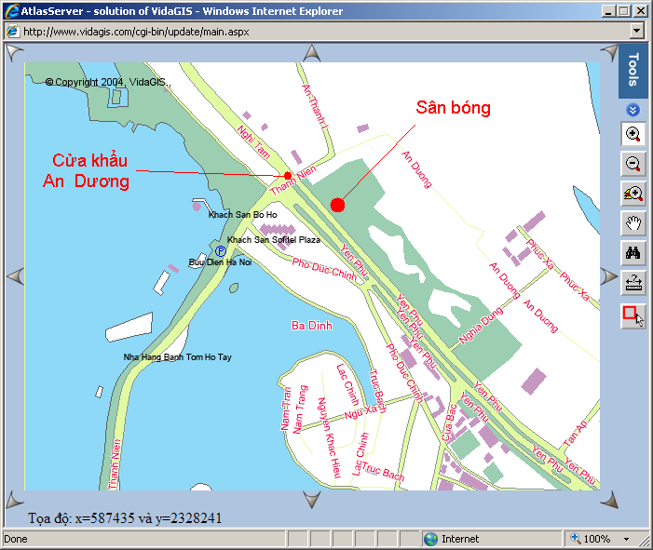The height and width of the screenshot is (550, 653).
Task: Open the 100% zoom level dropdown
Action: (626, 540)
